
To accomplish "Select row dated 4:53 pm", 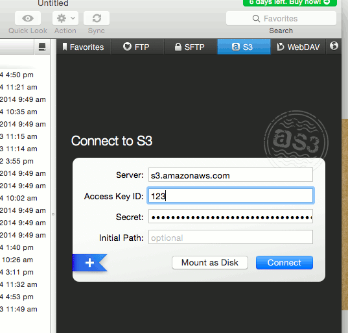I will pos(25,297).
